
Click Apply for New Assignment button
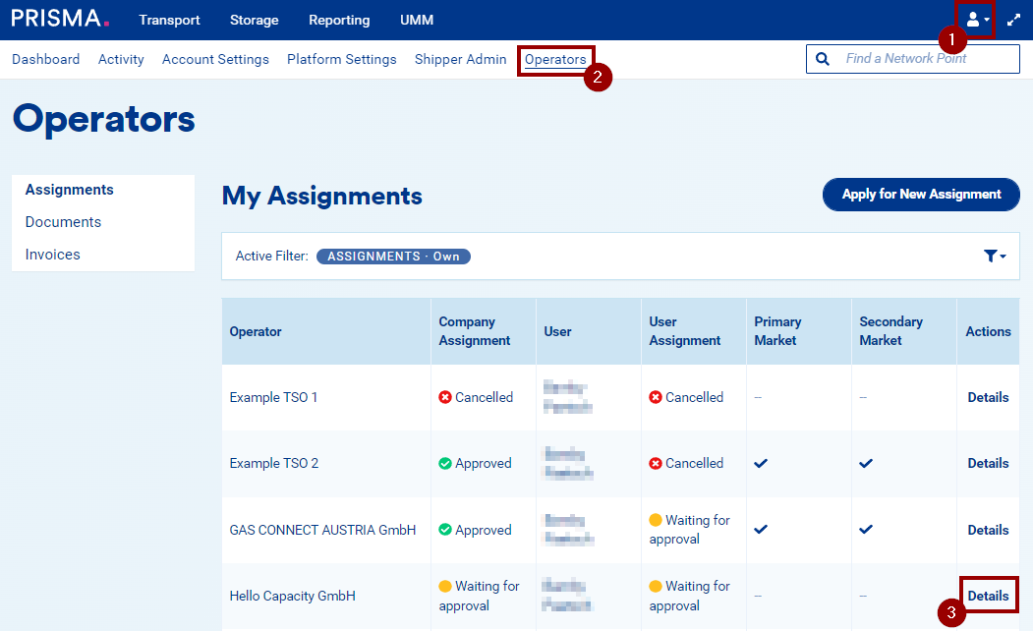click(x=921, y=195)
